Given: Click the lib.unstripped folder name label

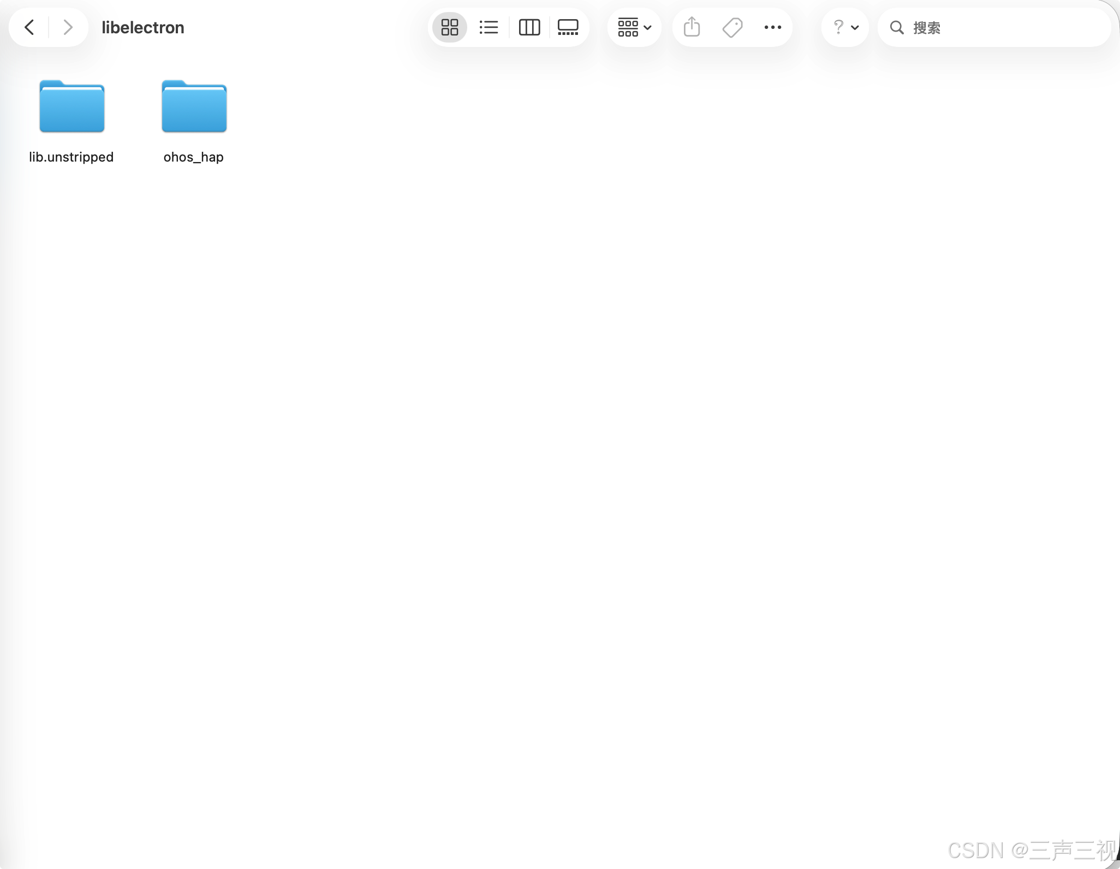Looking at the screenshot, I should pos(72,157).
